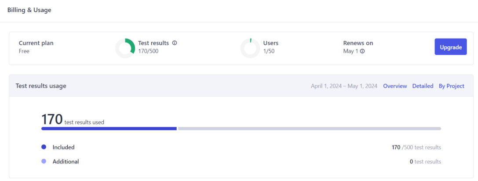Click the info icon next to May 1
The image size is (478, 181).
(362, 51)
